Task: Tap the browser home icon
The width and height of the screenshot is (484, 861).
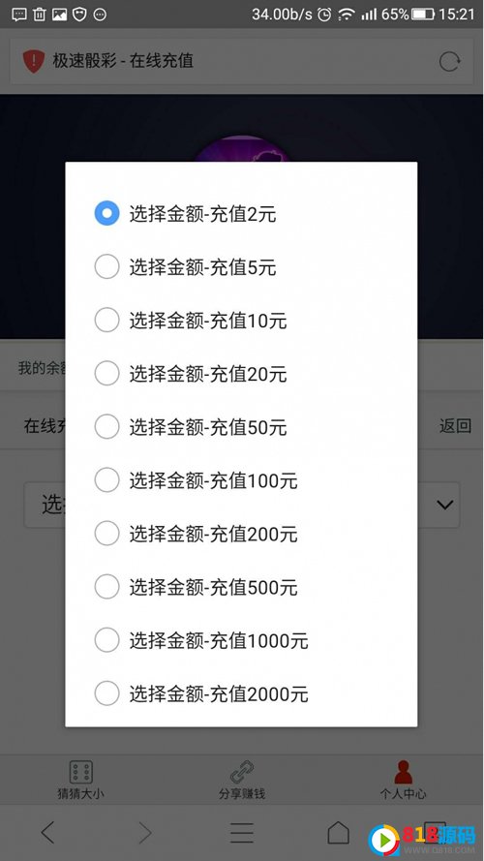Action: (338, 833)
